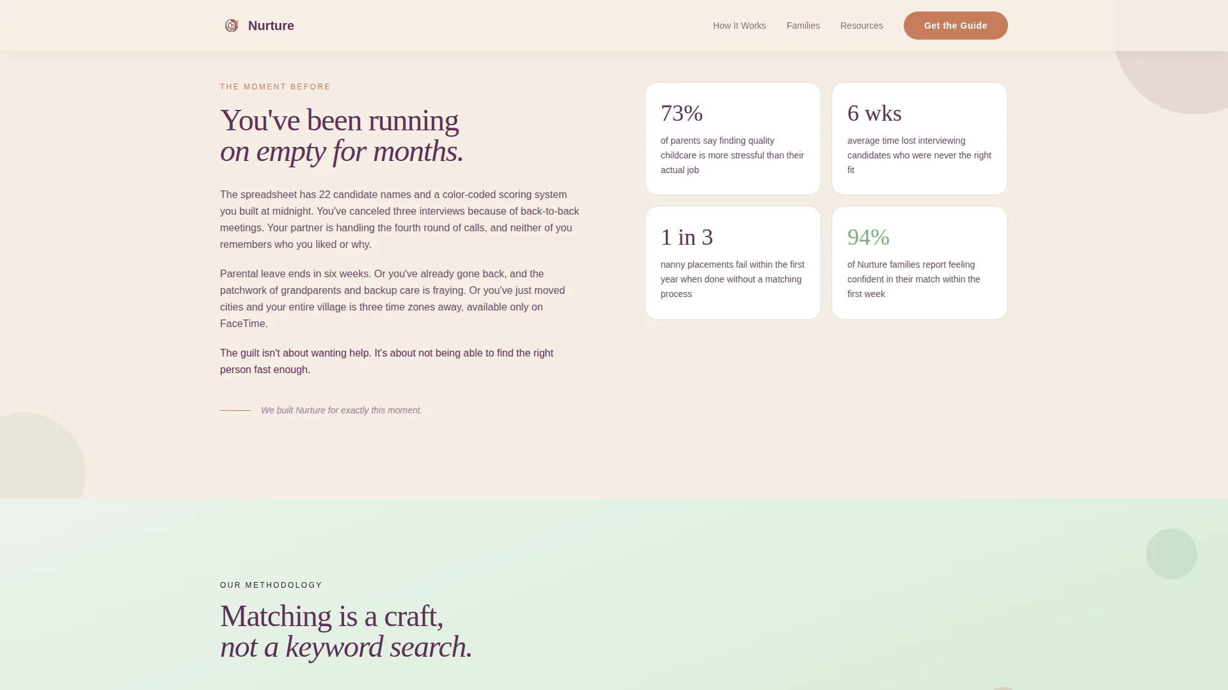The image size is (1228, 690).
Task: Click the paragraph starting Parental leave ends
Action: 393,298
